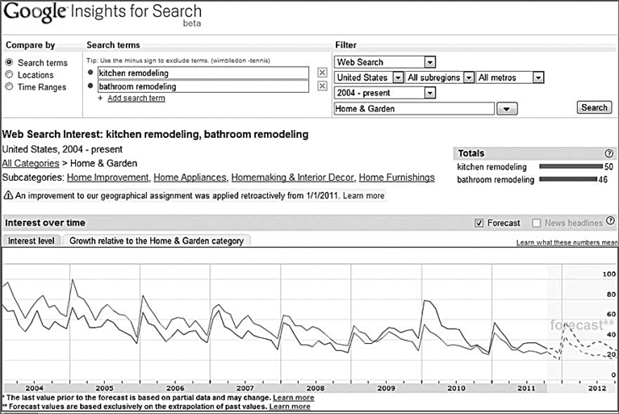Enable the News headlines checkbox
Viewport: 619px width, 414px height.
pyautogui.click(x=536, y=223)
